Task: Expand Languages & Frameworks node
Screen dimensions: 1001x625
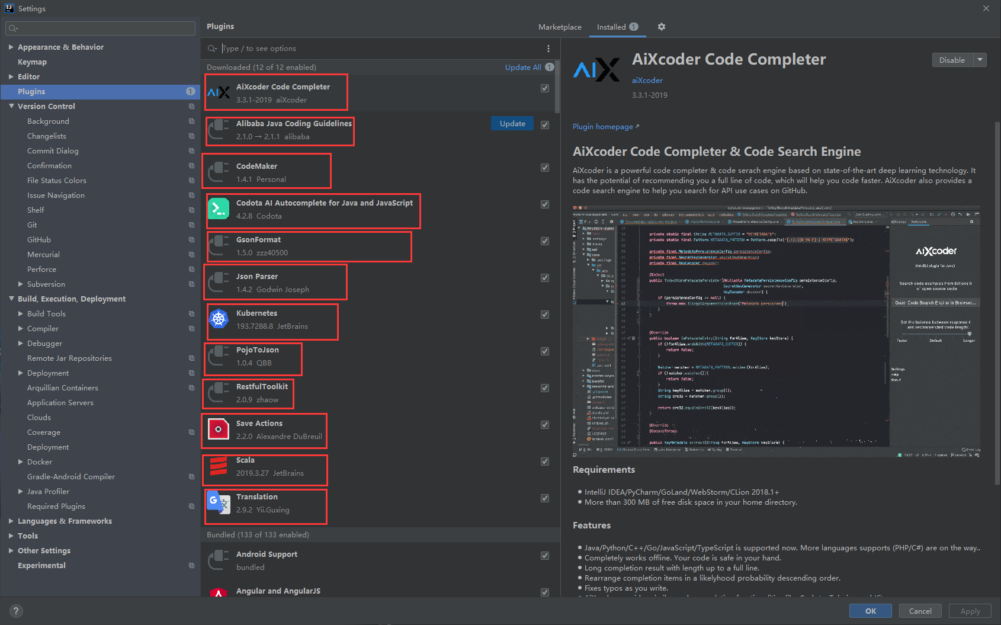Action: tap(11, 521)
